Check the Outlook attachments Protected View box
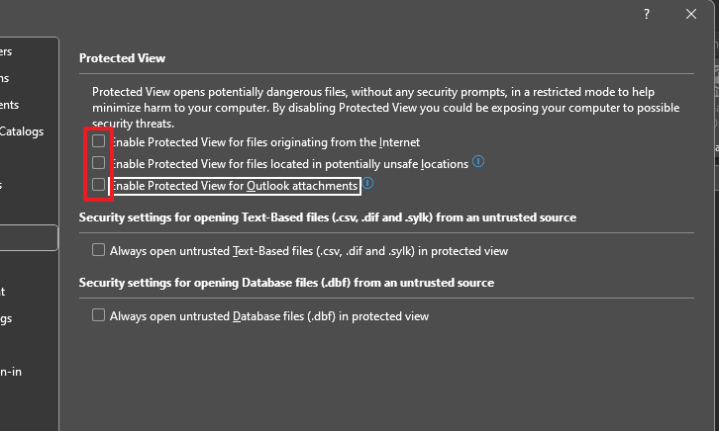Image resolution: width=719 pixels, height=431 pixels. [98, 185]
